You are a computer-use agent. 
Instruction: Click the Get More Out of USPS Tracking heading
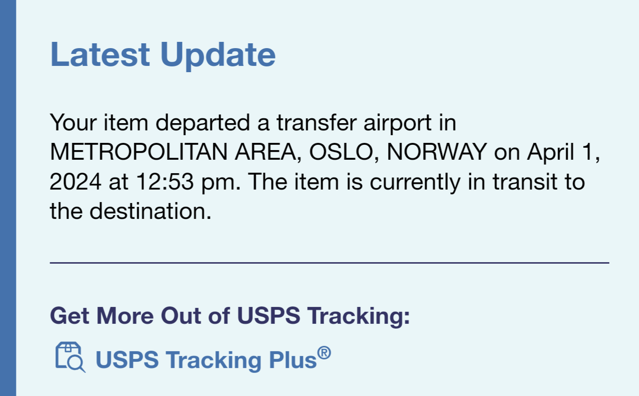230,316
